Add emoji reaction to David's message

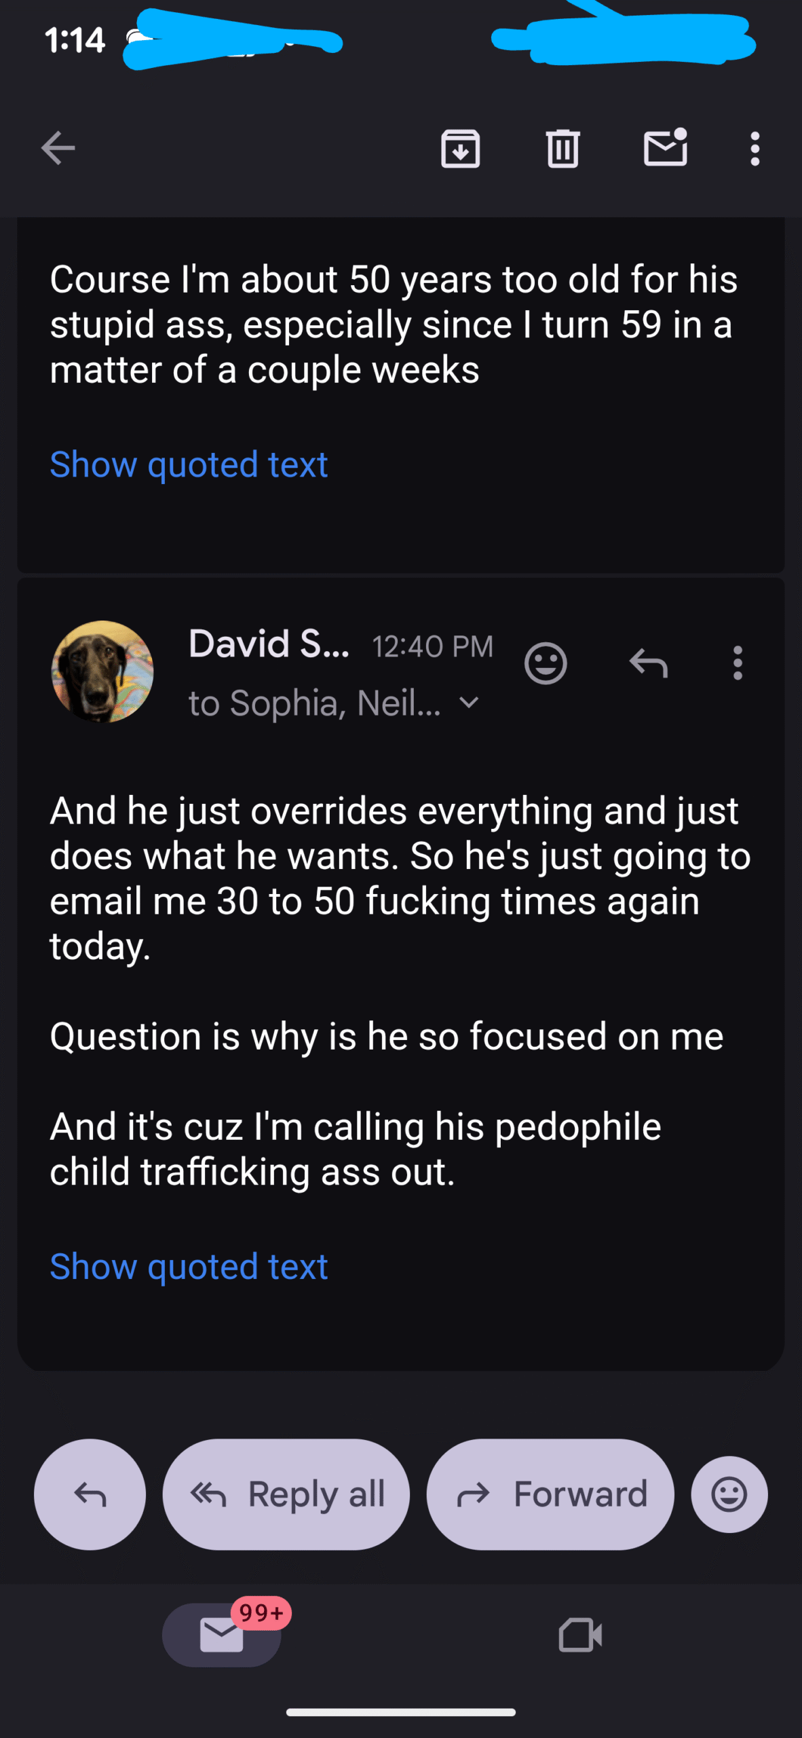click(x=546, y=663)
